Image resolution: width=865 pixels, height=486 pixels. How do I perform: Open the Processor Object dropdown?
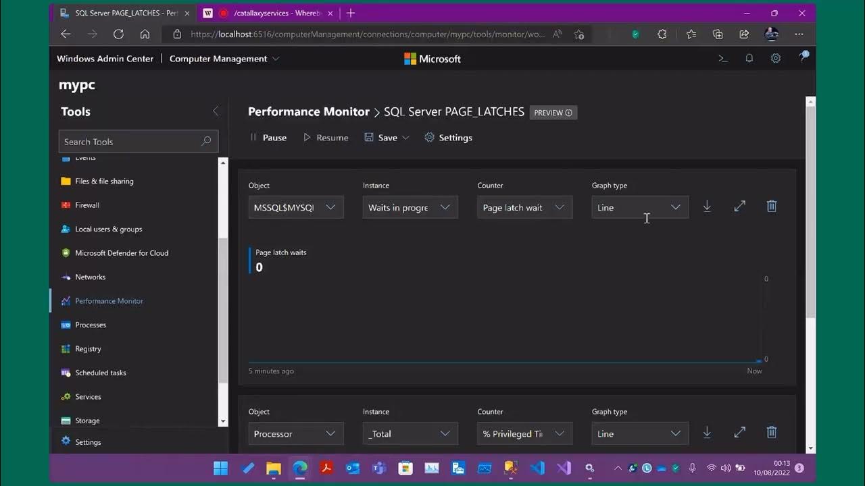pyautogui.click(x=296, y=433)
